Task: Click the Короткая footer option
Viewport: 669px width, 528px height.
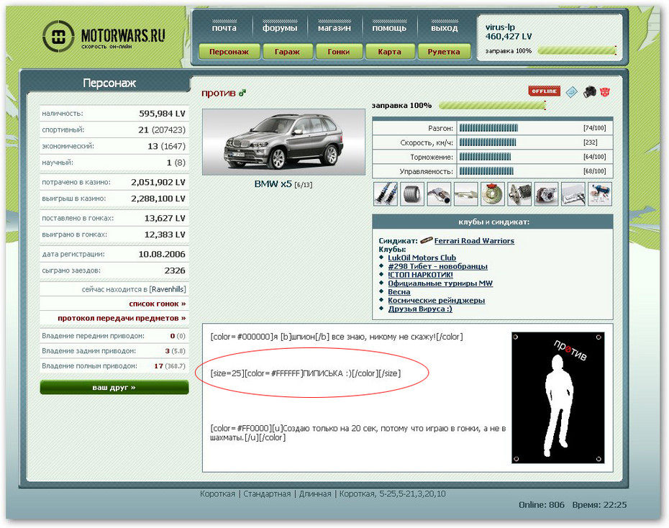Action: [217, 494]
